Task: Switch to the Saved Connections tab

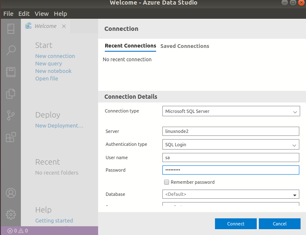Action: [x=185, y=46]
